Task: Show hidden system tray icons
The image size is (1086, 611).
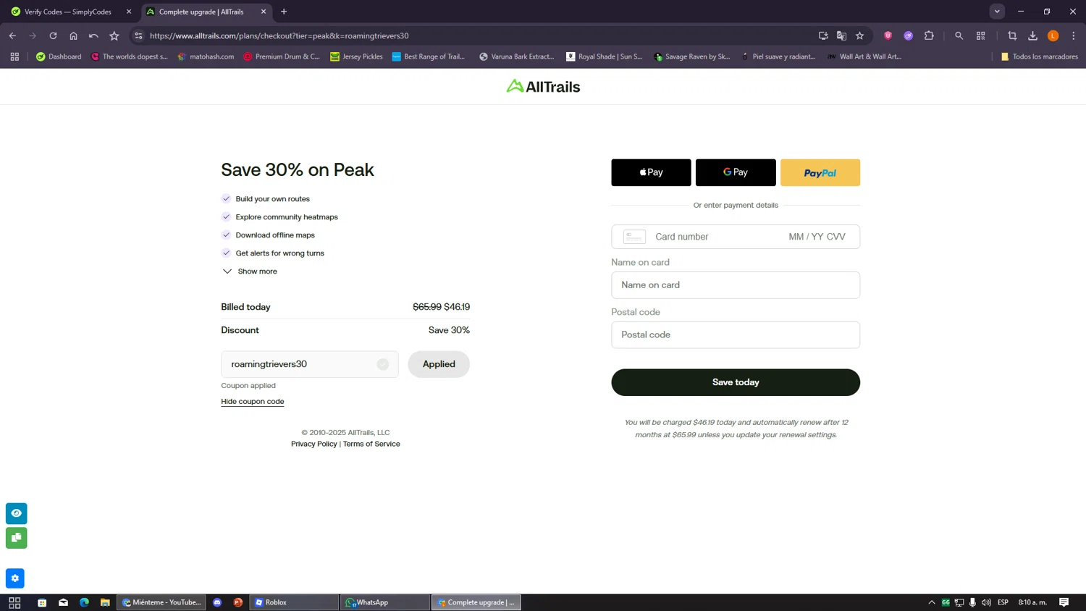Action: point(932,602)
